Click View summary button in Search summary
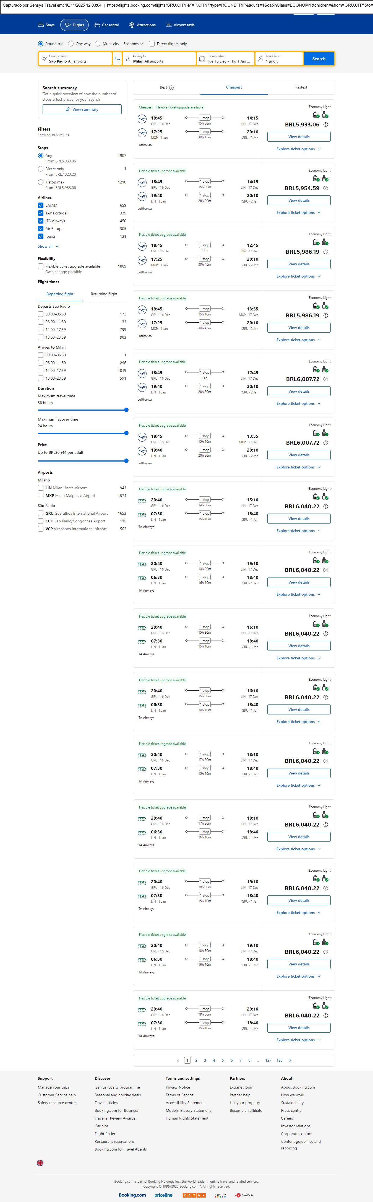 82,109
